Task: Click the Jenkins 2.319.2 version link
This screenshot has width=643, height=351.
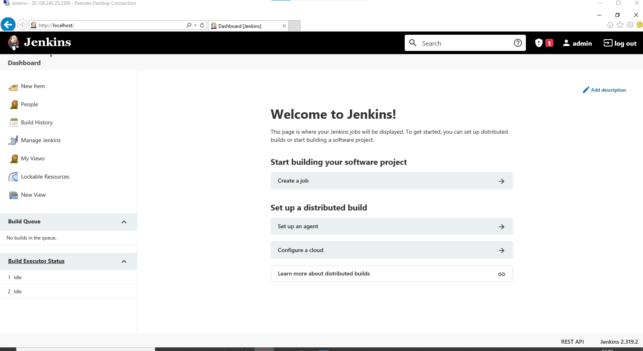Action: click(x=619, y=342)
